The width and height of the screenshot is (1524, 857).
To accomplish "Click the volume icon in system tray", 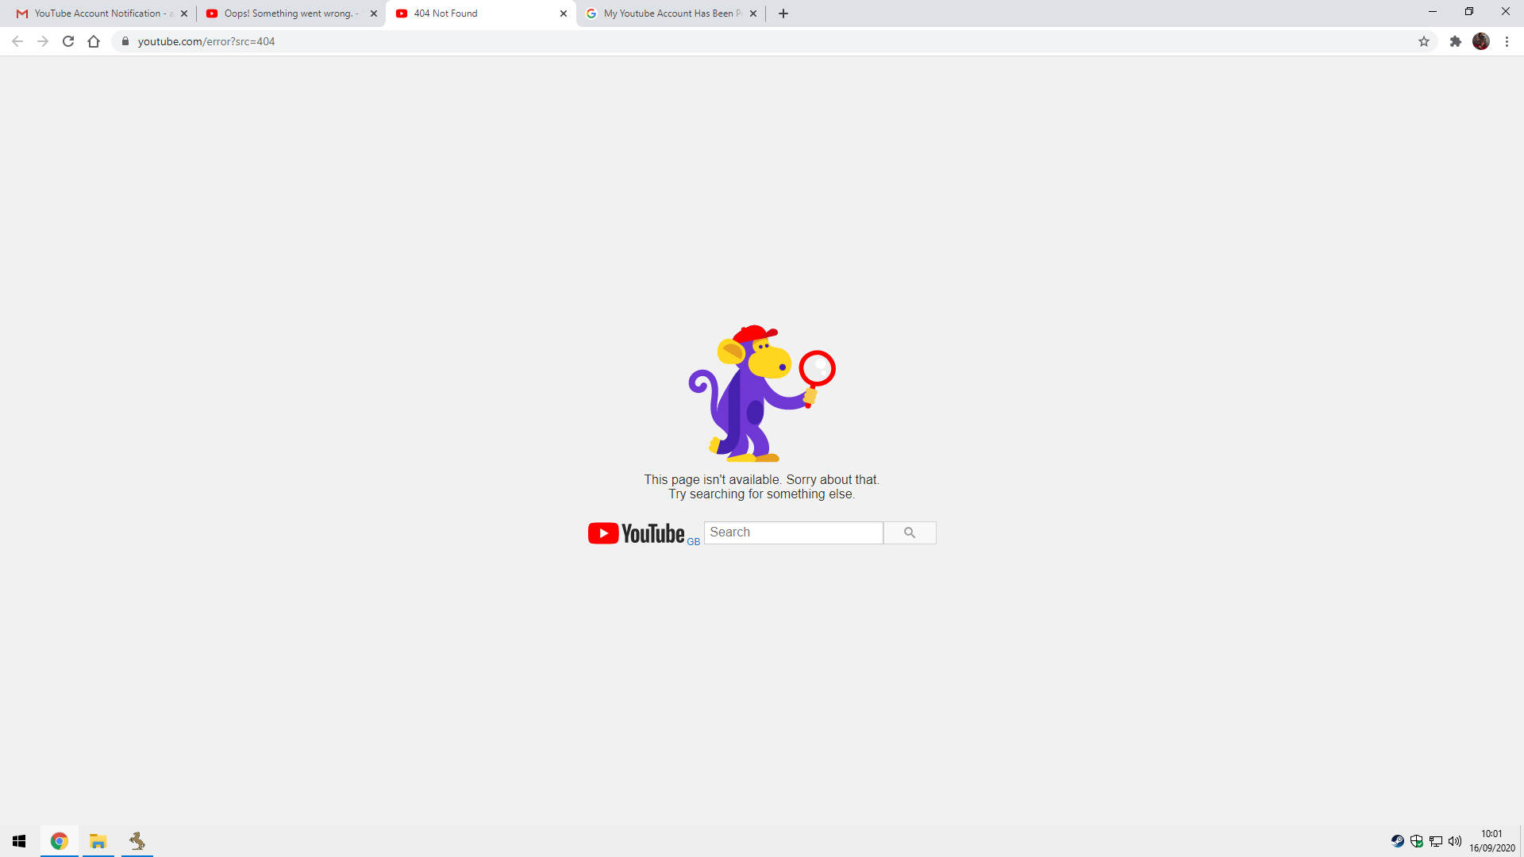I will [x=1455, y=841].
